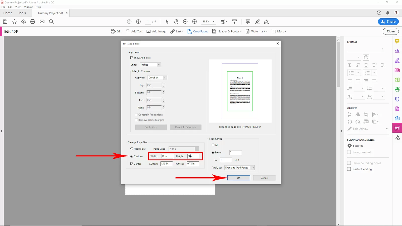Viewport: 402px width, 226px height.
Task: Open Comment tool in right rail
Action: coord(397,41)
